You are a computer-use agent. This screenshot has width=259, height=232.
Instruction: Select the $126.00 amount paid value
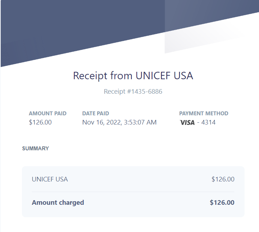[x=40, y=122]
